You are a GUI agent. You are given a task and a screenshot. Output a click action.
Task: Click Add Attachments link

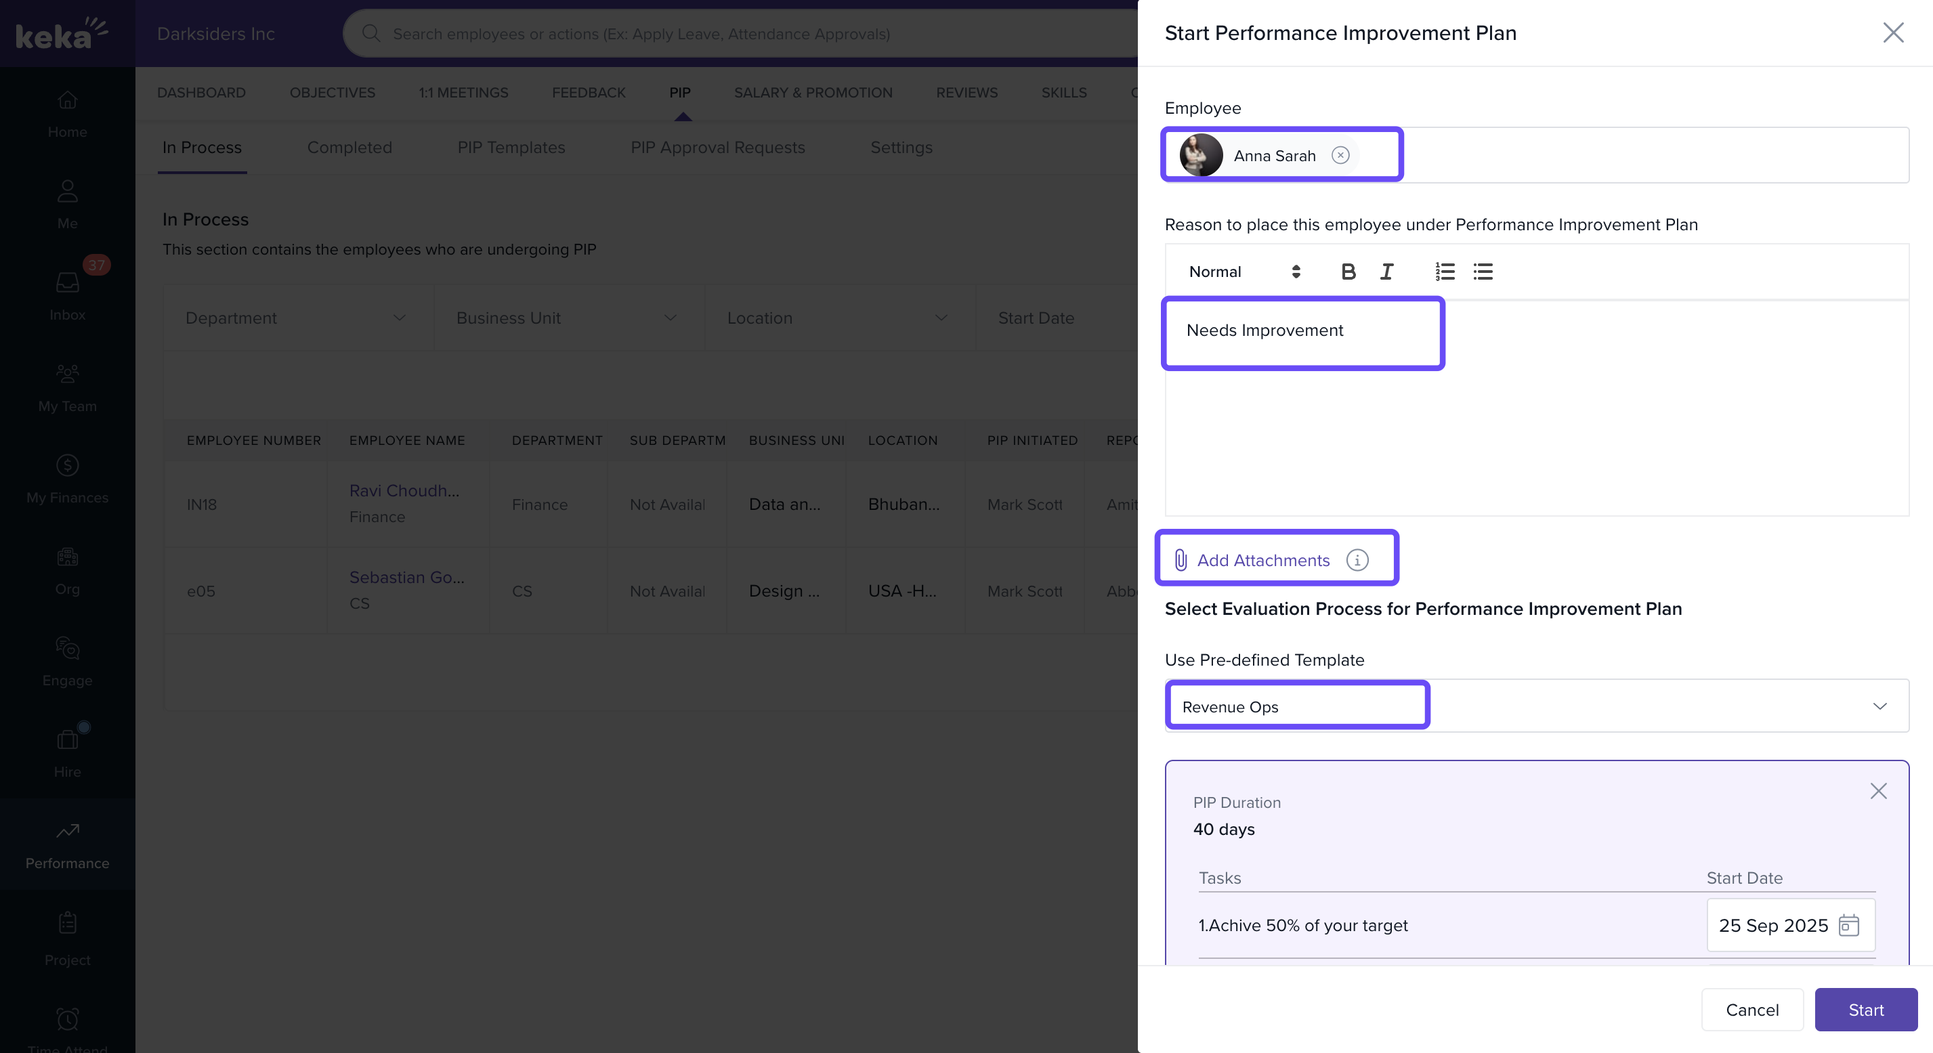(1263, 560)
